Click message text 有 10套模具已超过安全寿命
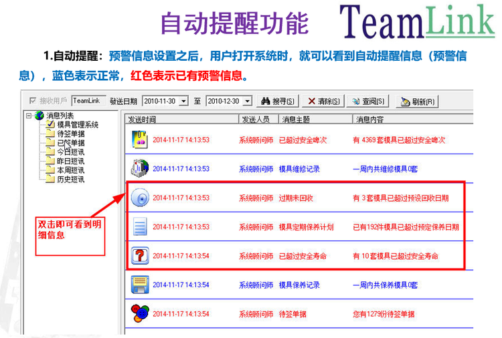This screenshot has width=502, height=338. point(396,256)
